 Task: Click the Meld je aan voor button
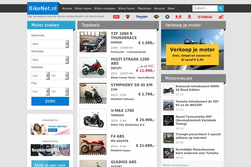click(x=50, y=164)
